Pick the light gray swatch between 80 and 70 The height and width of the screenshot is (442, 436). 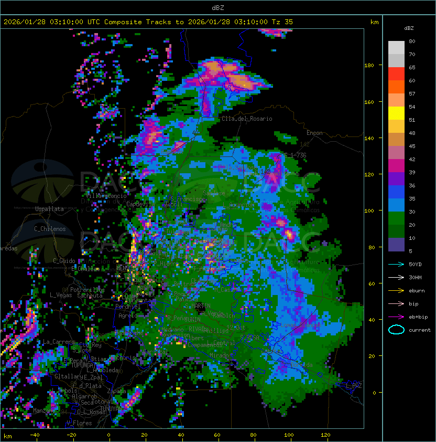396,48
